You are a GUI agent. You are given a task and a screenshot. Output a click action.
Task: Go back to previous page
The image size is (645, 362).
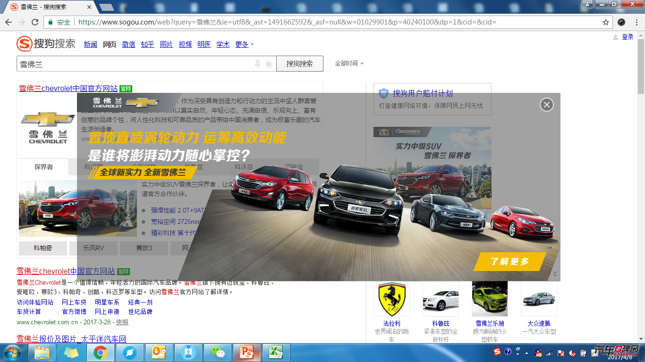pos(8,22)
